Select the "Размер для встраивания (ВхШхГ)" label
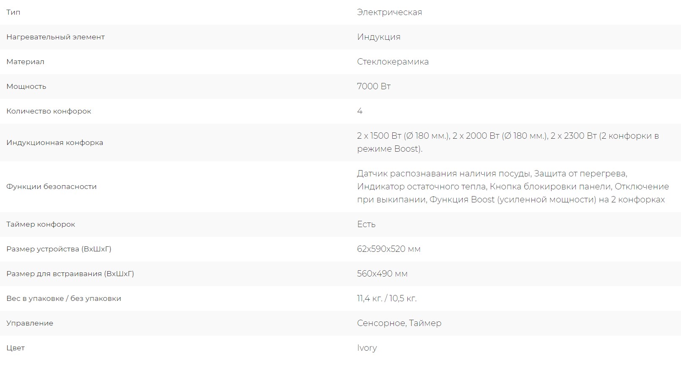Screen dimensions: 681x370 [70, 274]
